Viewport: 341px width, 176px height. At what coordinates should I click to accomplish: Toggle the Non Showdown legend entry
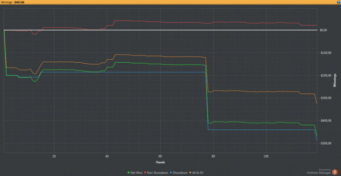(156, 173)
